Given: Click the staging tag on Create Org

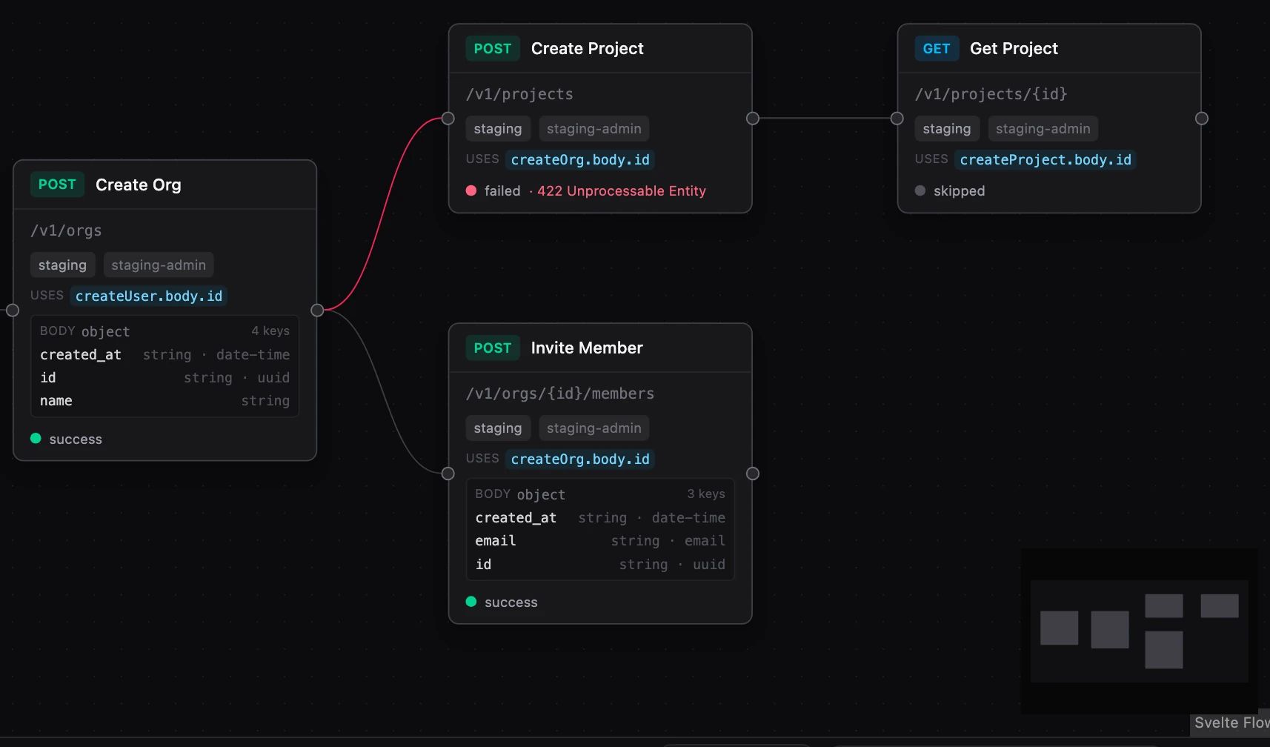Looking at the screenshot, I should tap(62, 265).
